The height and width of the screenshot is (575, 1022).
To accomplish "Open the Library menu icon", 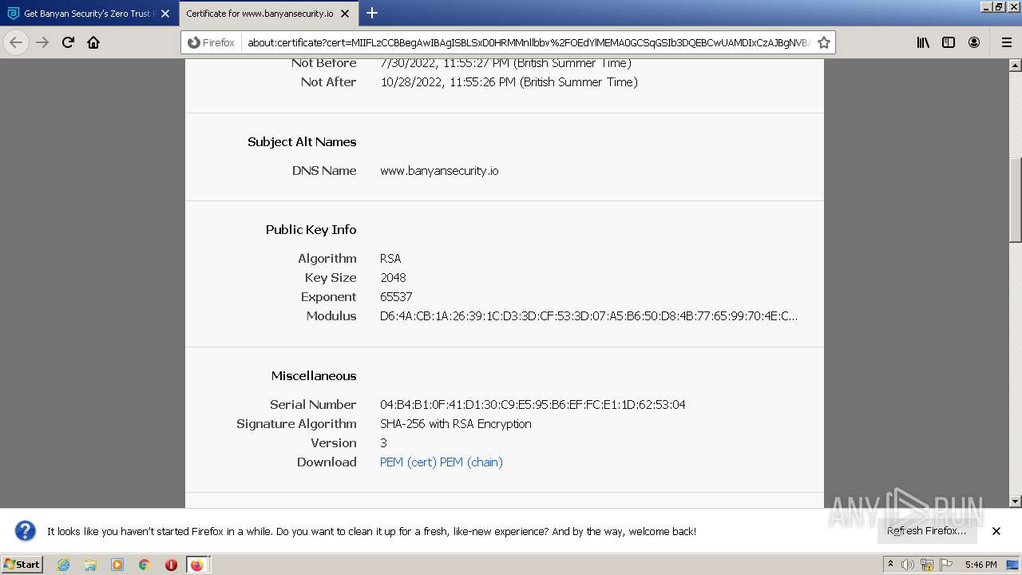I will [923, 42].
